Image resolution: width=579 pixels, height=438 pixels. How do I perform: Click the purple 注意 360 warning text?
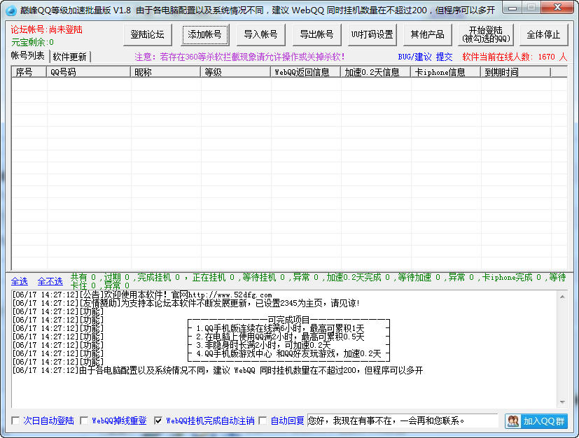[239, 57]
